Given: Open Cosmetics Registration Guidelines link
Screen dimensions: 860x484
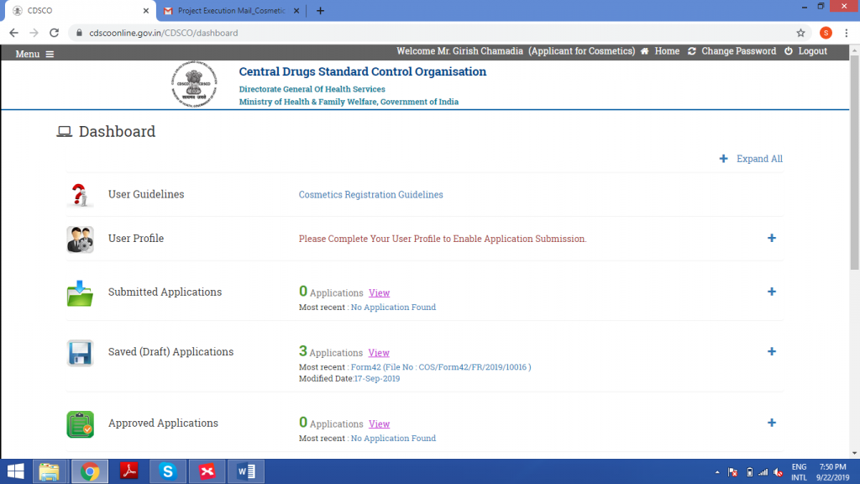Looking at the screenshot, I should click(370, 195).
